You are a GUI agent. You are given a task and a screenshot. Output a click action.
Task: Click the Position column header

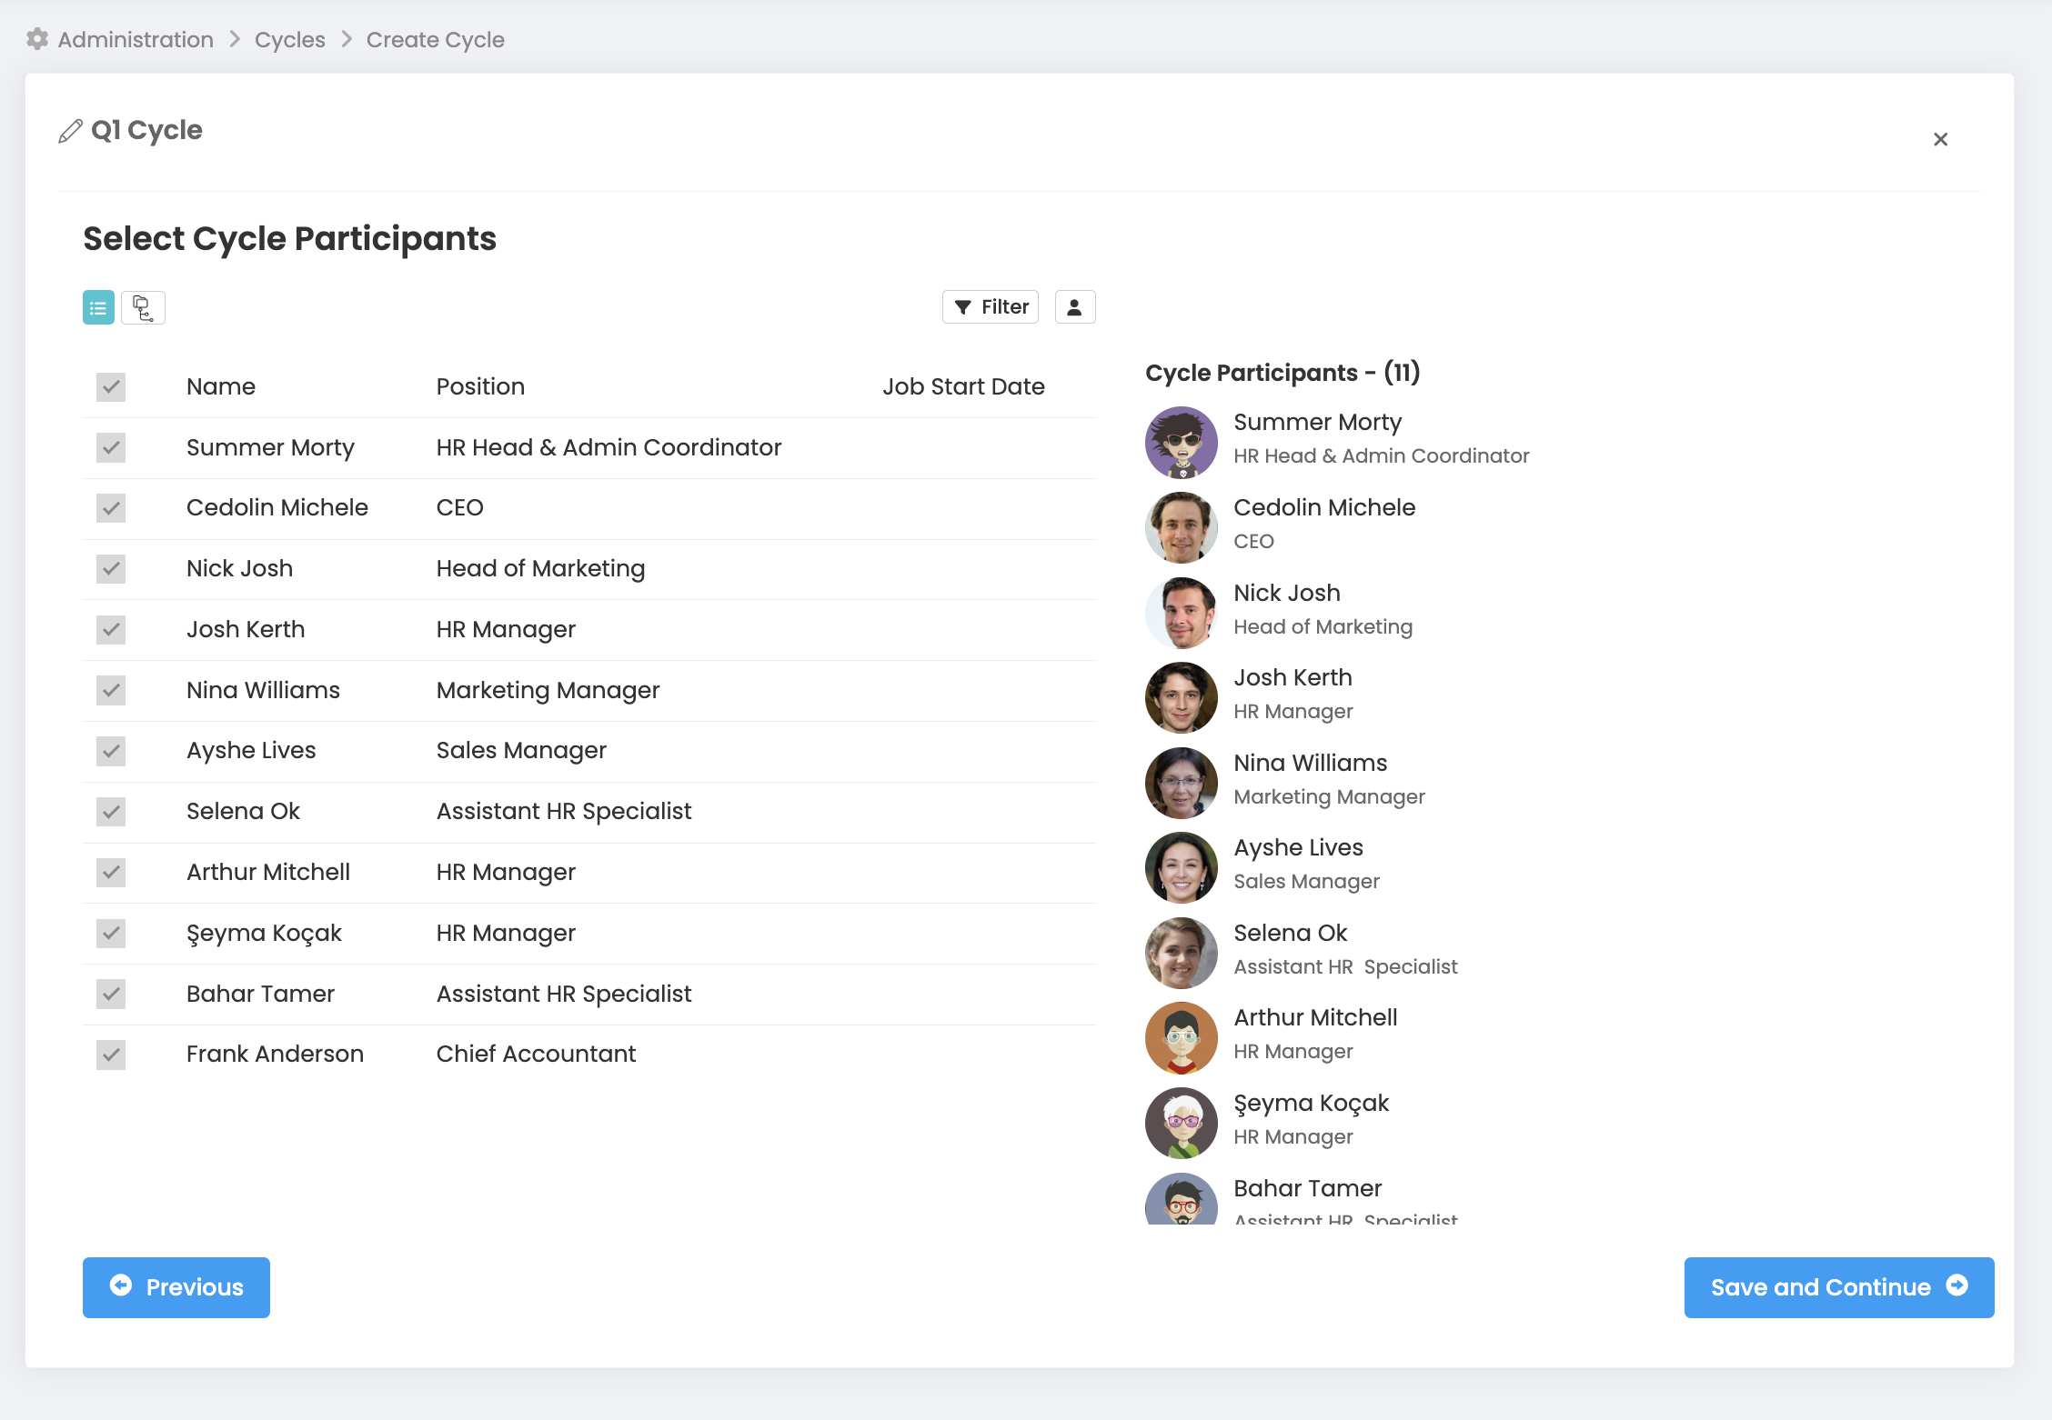480,386
